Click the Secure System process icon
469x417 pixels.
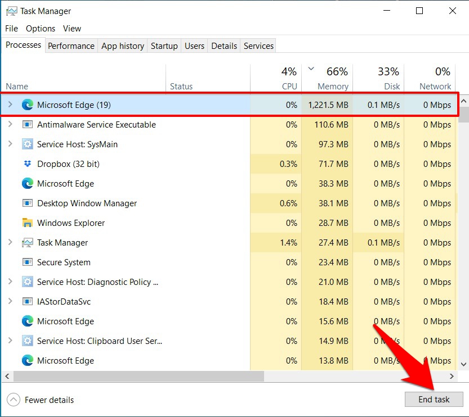28,262
